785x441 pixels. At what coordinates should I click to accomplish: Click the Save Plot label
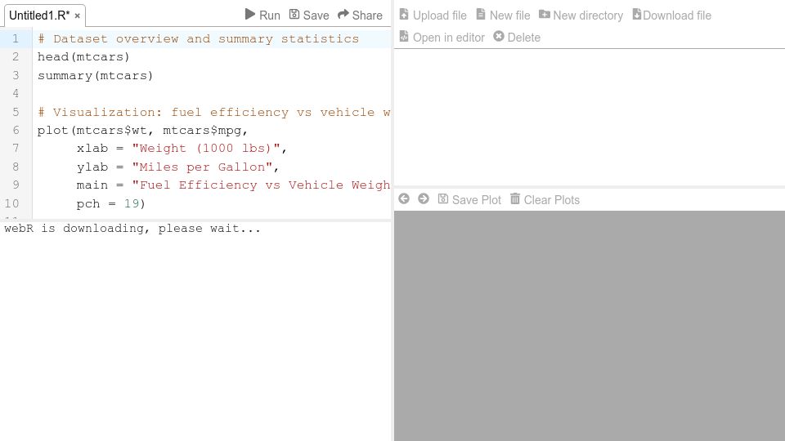(x=476, y=200)
